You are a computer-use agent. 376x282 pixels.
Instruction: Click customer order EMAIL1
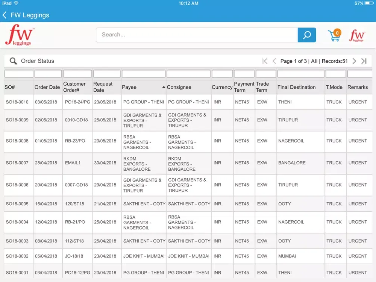click(73, 163)
